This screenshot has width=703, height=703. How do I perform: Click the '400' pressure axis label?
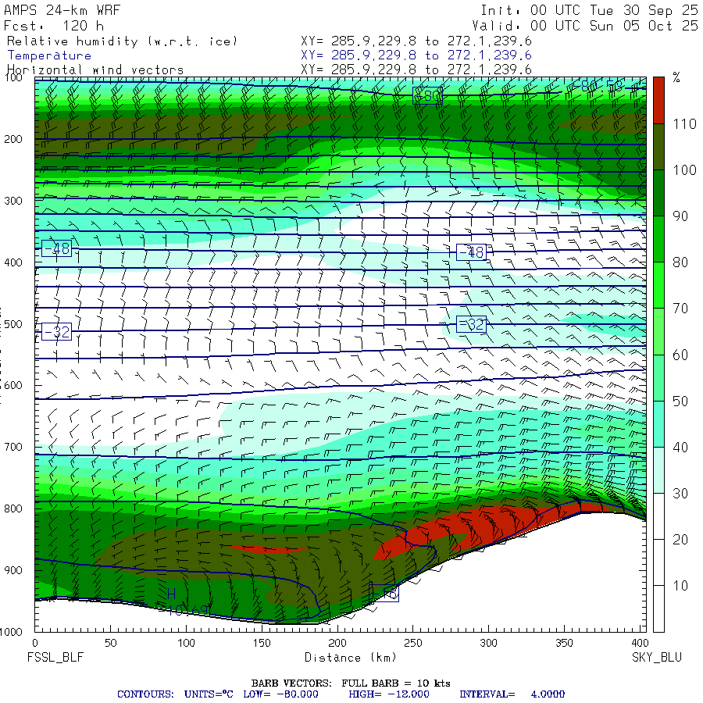pos(13,262)
